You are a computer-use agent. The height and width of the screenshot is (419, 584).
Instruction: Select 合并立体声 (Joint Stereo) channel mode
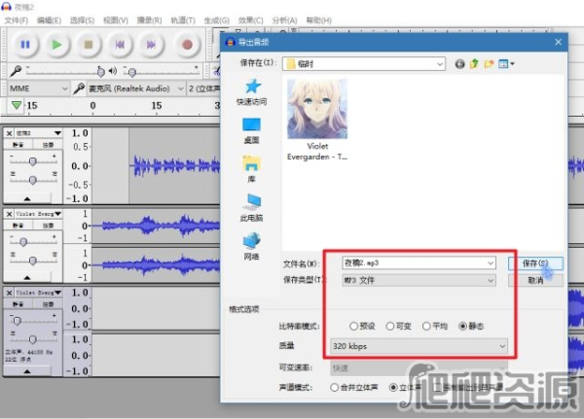[354, 387]
